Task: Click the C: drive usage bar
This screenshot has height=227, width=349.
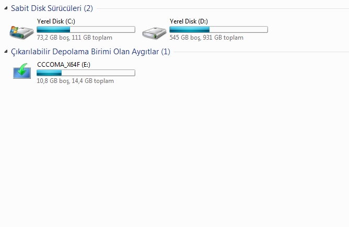Action: (86, 30)
